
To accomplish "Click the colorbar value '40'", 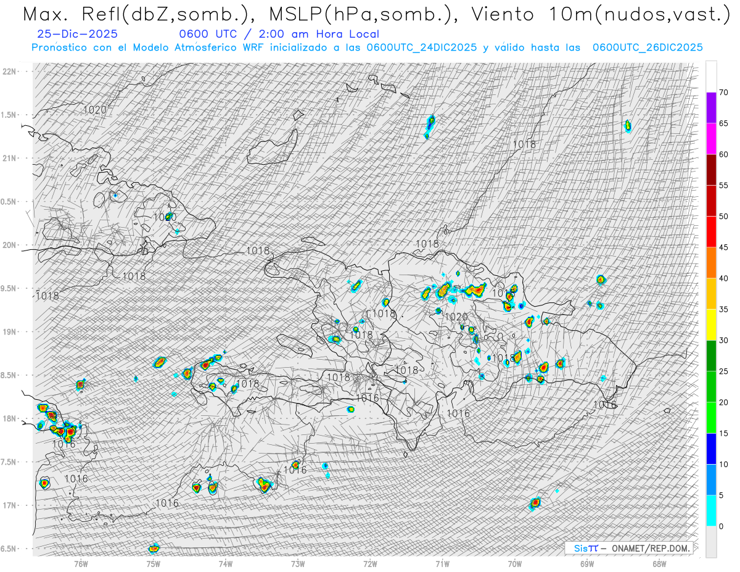I will click(x=723, y=278).
